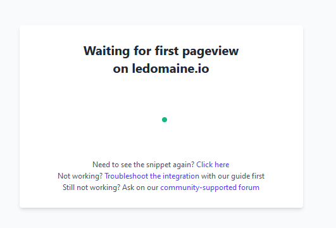Click the word "Waiting" in the heading
336x228 pixels.
106,51
